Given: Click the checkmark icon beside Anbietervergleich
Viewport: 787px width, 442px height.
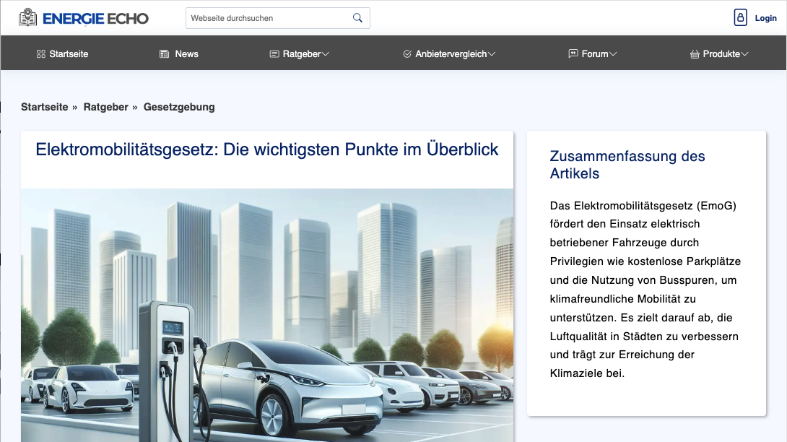Looking at the screenshot, I should 407,54.
